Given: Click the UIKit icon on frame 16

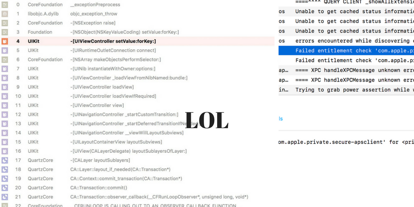Looking at the screenshot, I should point(5,151).
